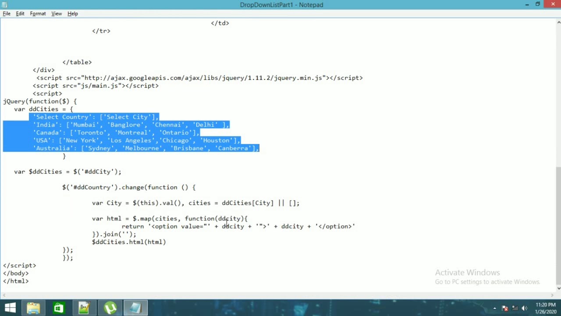Click the js/main.js script tag line
This screenshot has width=561, height=316.
tap(96, 86)
